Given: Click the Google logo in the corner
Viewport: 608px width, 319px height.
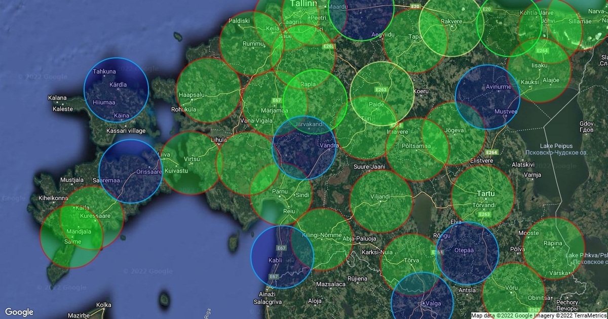Looking at the screenshot, I should tap(19, 312).
